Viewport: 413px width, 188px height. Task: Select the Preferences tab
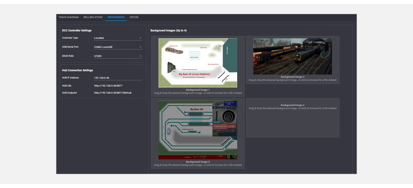116,17
